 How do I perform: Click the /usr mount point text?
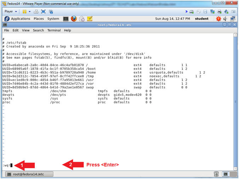click(90, 80)
